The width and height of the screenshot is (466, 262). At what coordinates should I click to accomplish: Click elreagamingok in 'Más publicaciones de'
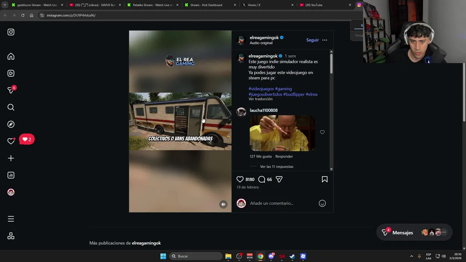146,243
